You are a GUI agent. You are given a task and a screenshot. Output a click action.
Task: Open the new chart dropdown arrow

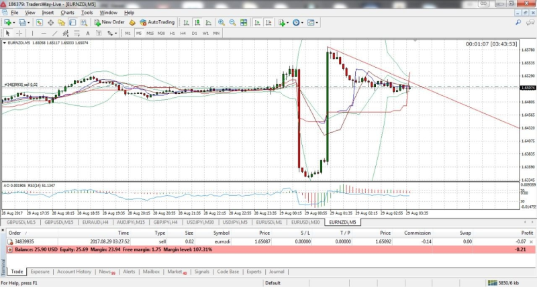tap(14, 22)
